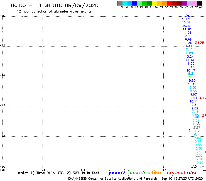Click the orange 30 ft legend swatch
The image size is (206, 181).
click(x=165, y=3)
